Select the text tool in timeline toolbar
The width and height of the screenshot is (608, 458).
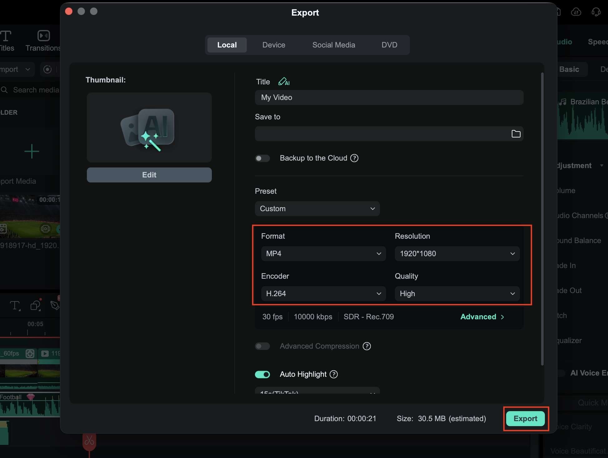15,306
